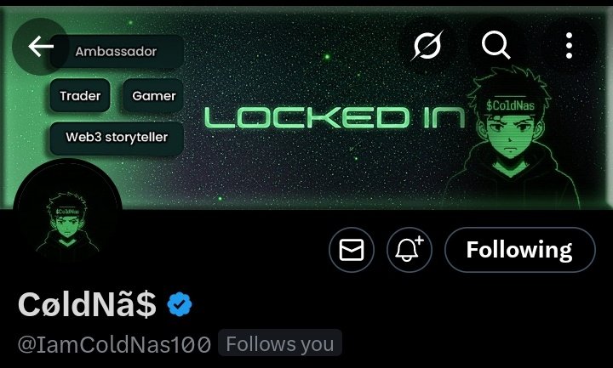The height and width of the screenshot is (368, 613).
Task: Send a direct message via envelope icon
Action: pos(352,250)
